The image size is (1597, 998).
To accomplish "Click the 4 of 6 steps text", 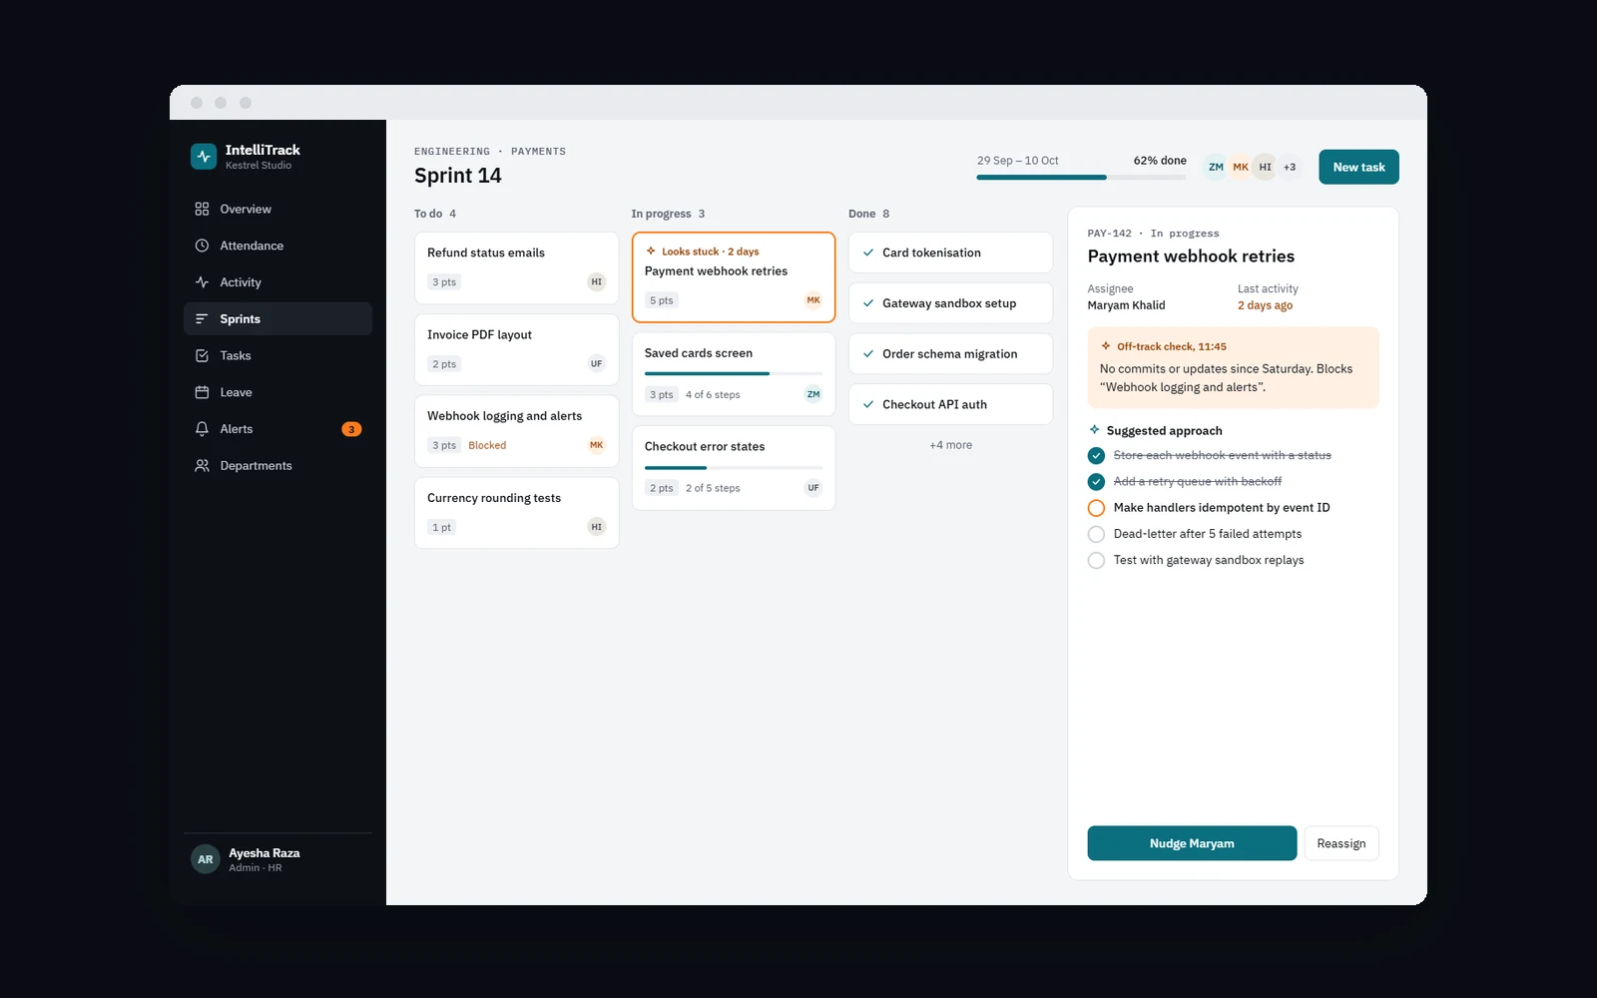I will [713, 394].
